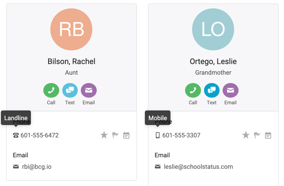
Task: Open the Bilson, Rachel contact name
Action: point(72,61)
